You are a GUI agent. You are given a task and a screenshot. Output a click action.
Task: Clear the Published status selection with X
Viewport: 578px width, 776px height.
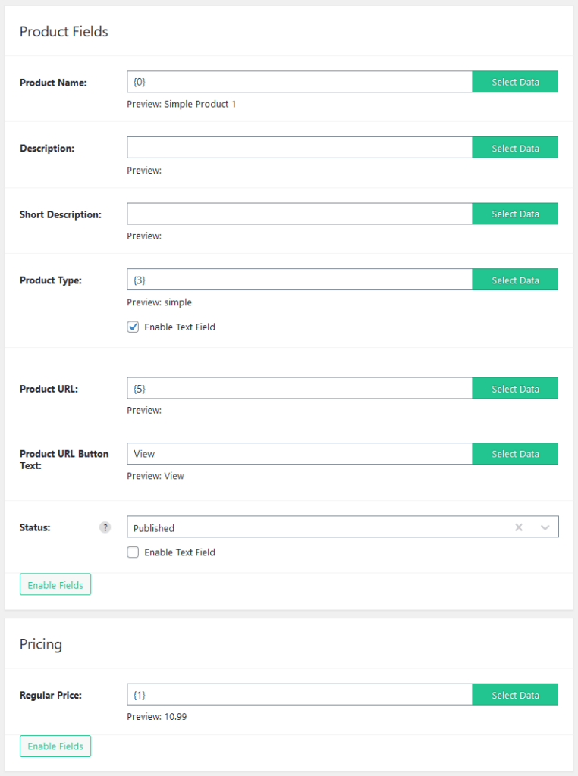click(519, 527)
